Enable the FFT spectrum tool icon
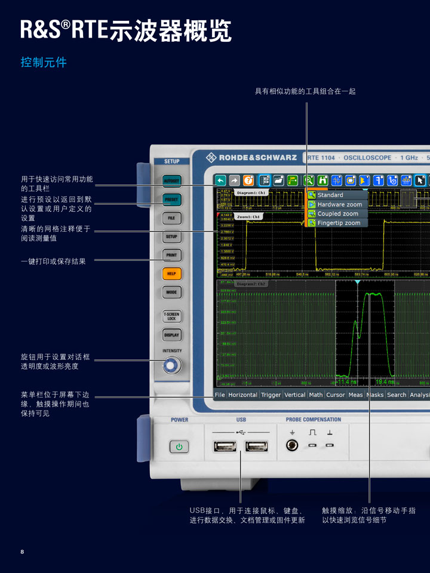 point(406,180)
